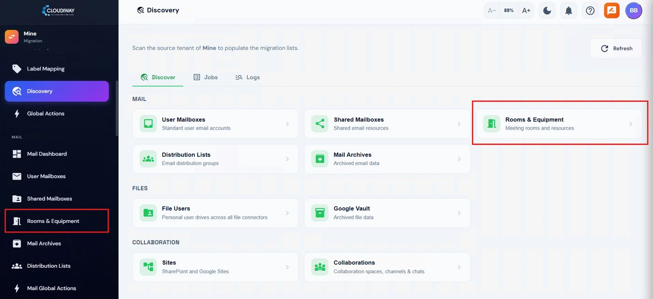The width and height of the screenshot is (653, 299).
Task: Expand the User Mailboxes card chevron
Action: tap(287, 124)
